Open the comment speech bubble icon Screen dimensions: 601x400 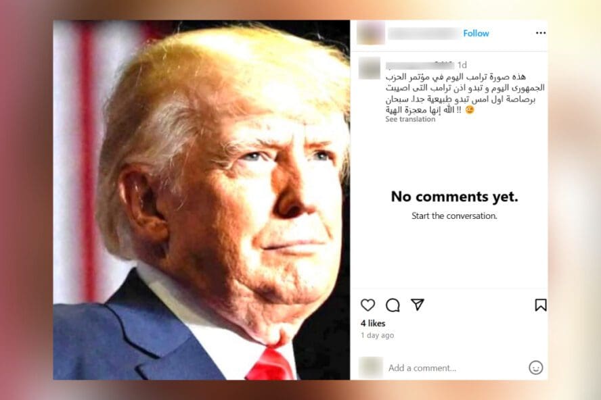point(393,305)
